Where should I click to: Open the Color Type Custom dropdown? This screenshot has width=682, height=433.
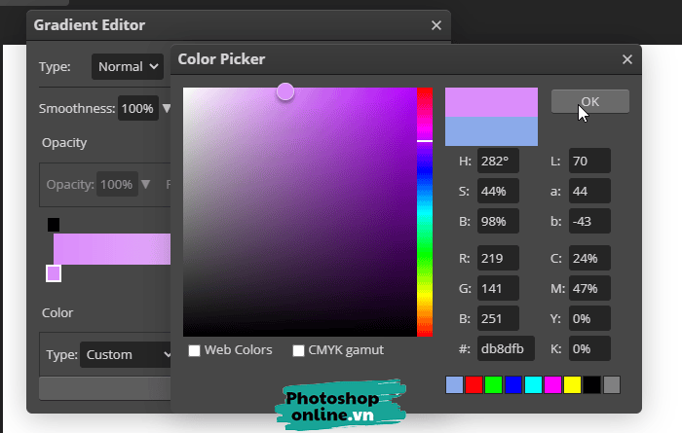(126, 355)
